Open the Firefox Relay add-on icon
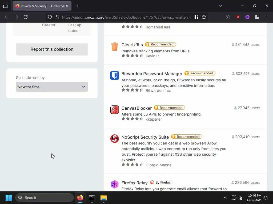The image size is (273, 204). (x=115, y=184)
